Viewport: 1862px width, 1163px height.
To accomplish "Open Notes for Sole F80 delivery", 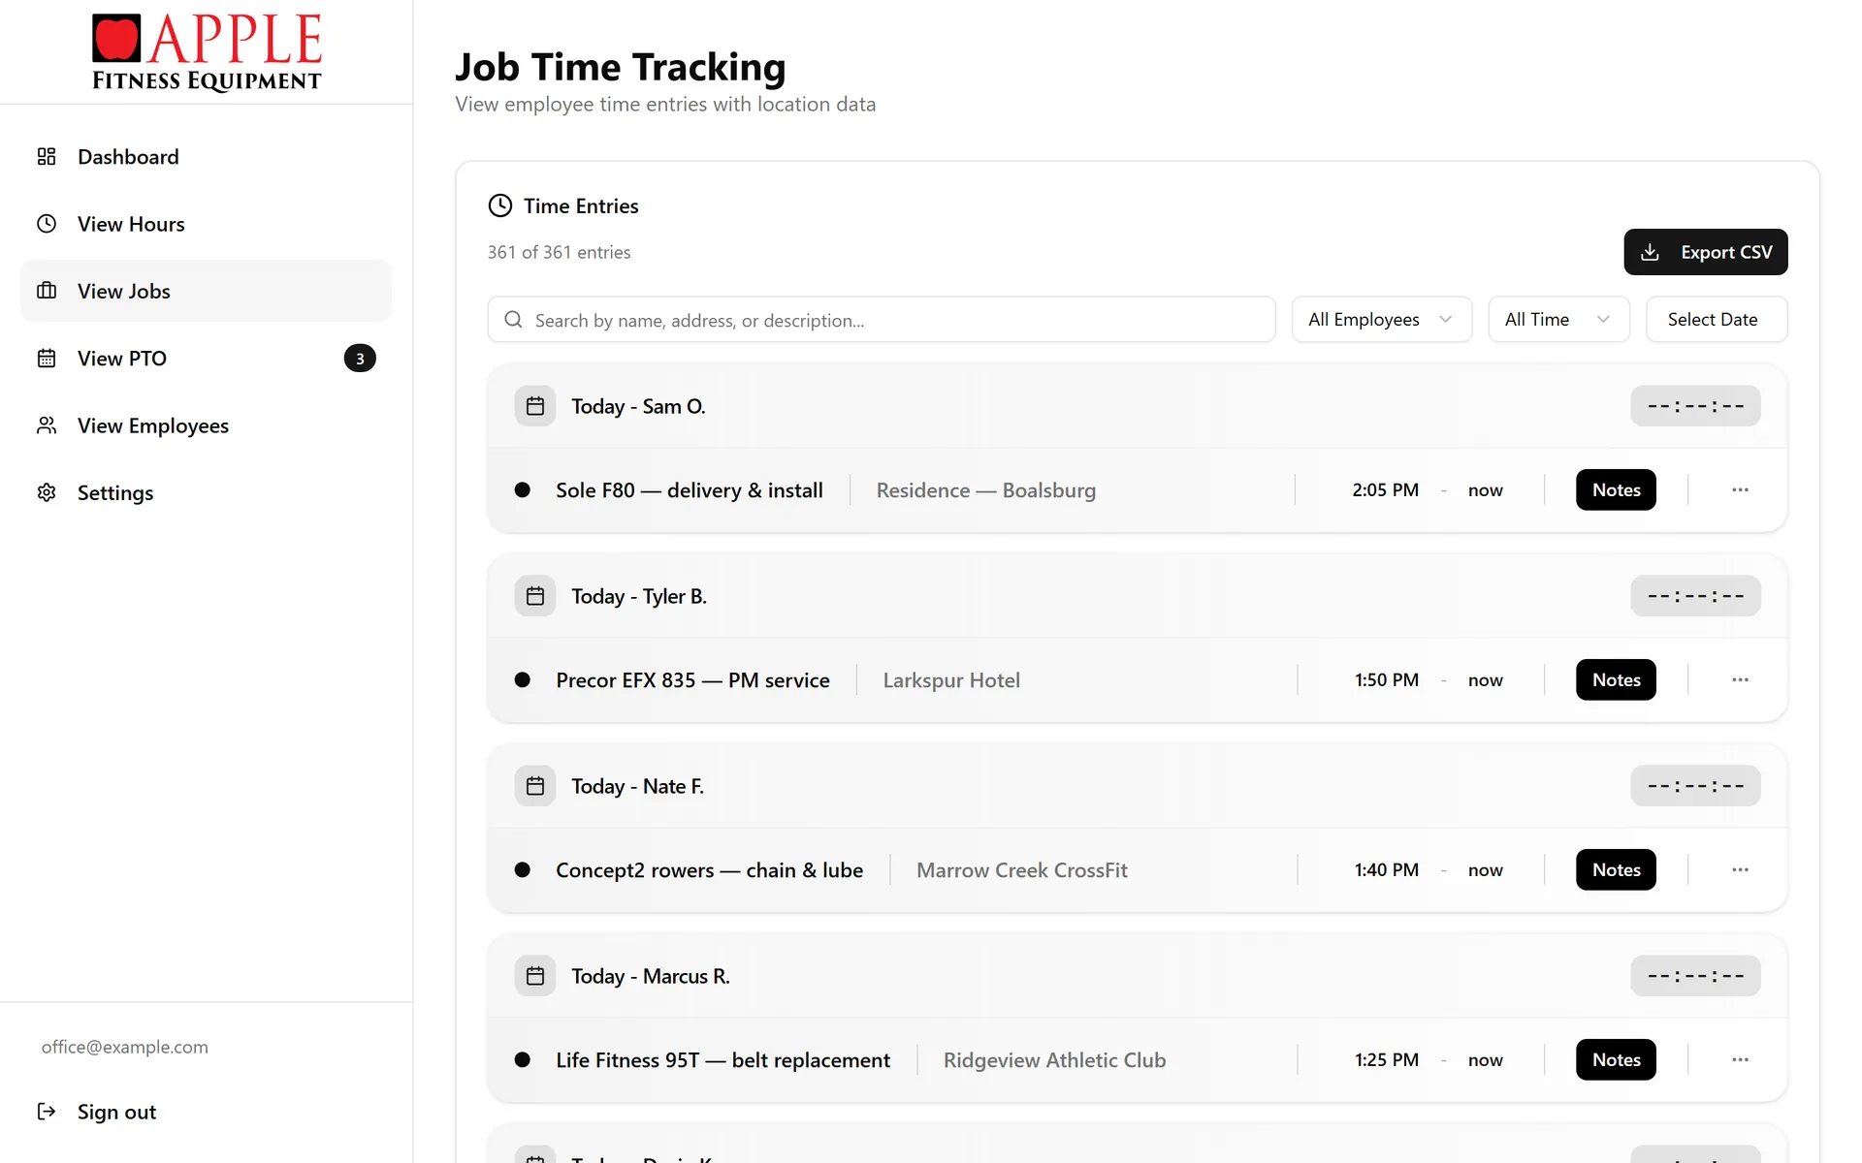I will point(1616,490).
